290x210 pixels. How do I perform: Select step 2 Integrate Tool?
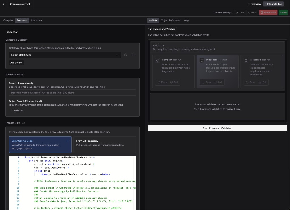click(x=273, y=4)
